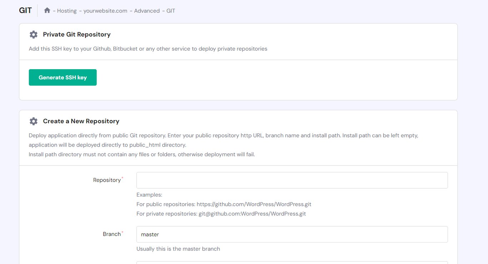The image size is (488, 264).
Task: Click the home icon in the breadcrumb
Action: [47, 10]
